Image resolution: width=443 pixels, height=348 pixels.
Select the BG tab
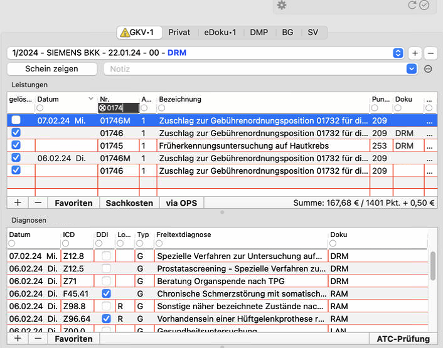tap(287, 33)
